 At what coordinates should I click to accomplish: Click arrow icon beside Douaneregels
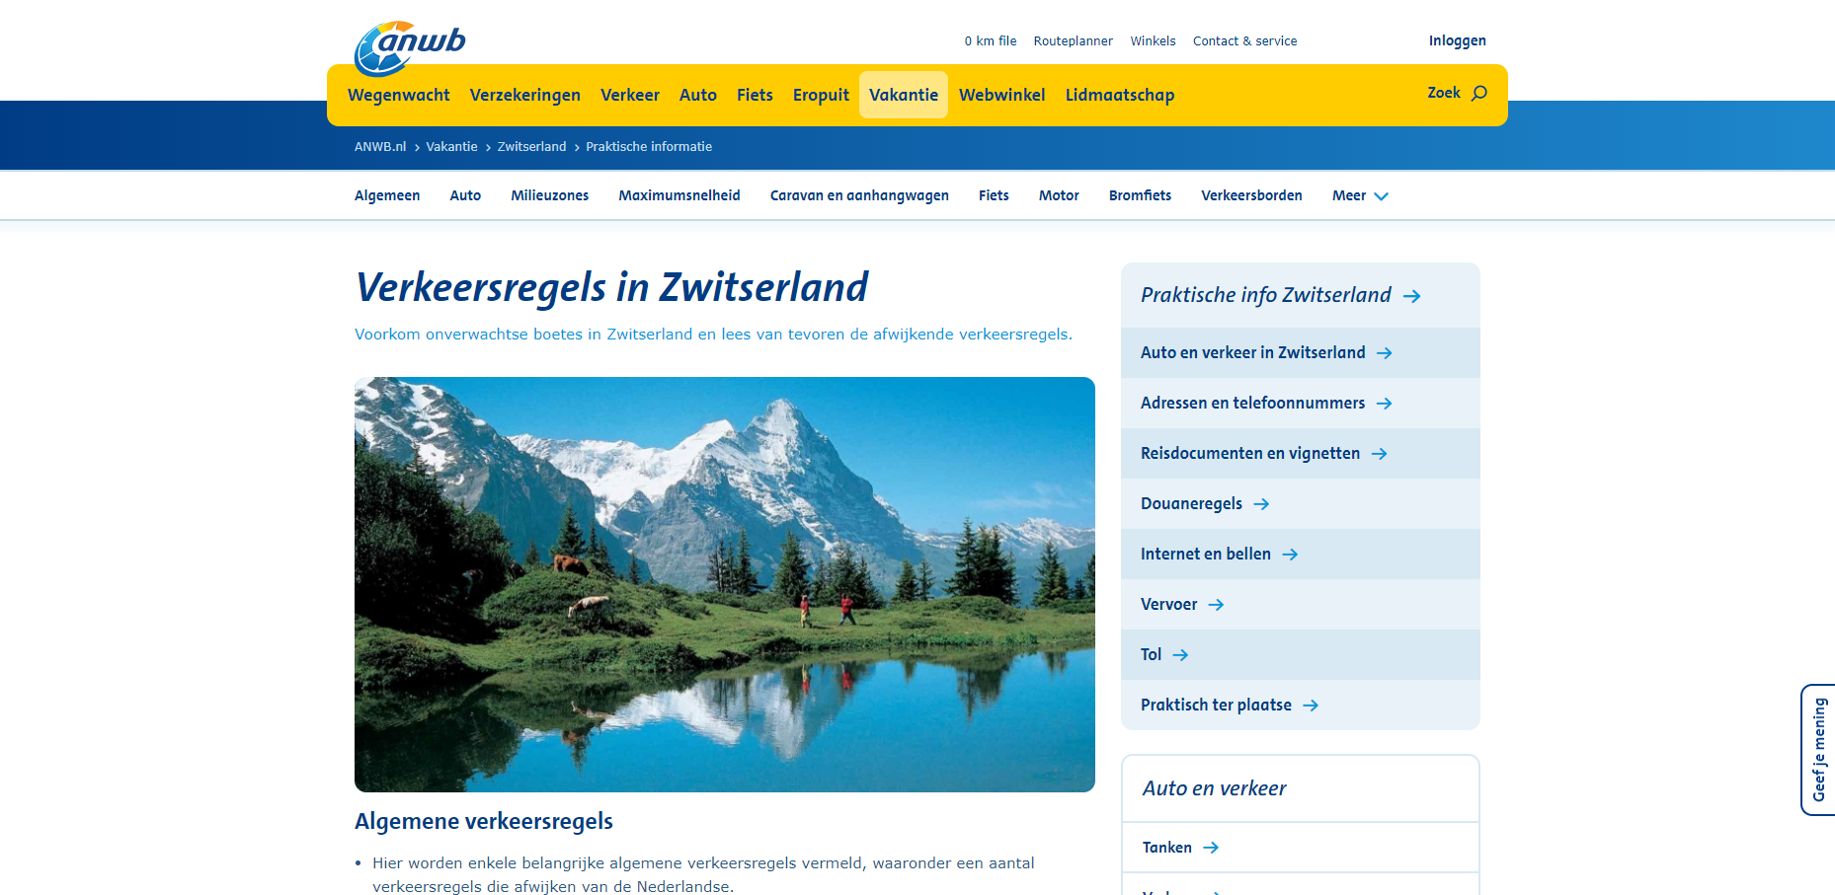[x=1261, y=504]
